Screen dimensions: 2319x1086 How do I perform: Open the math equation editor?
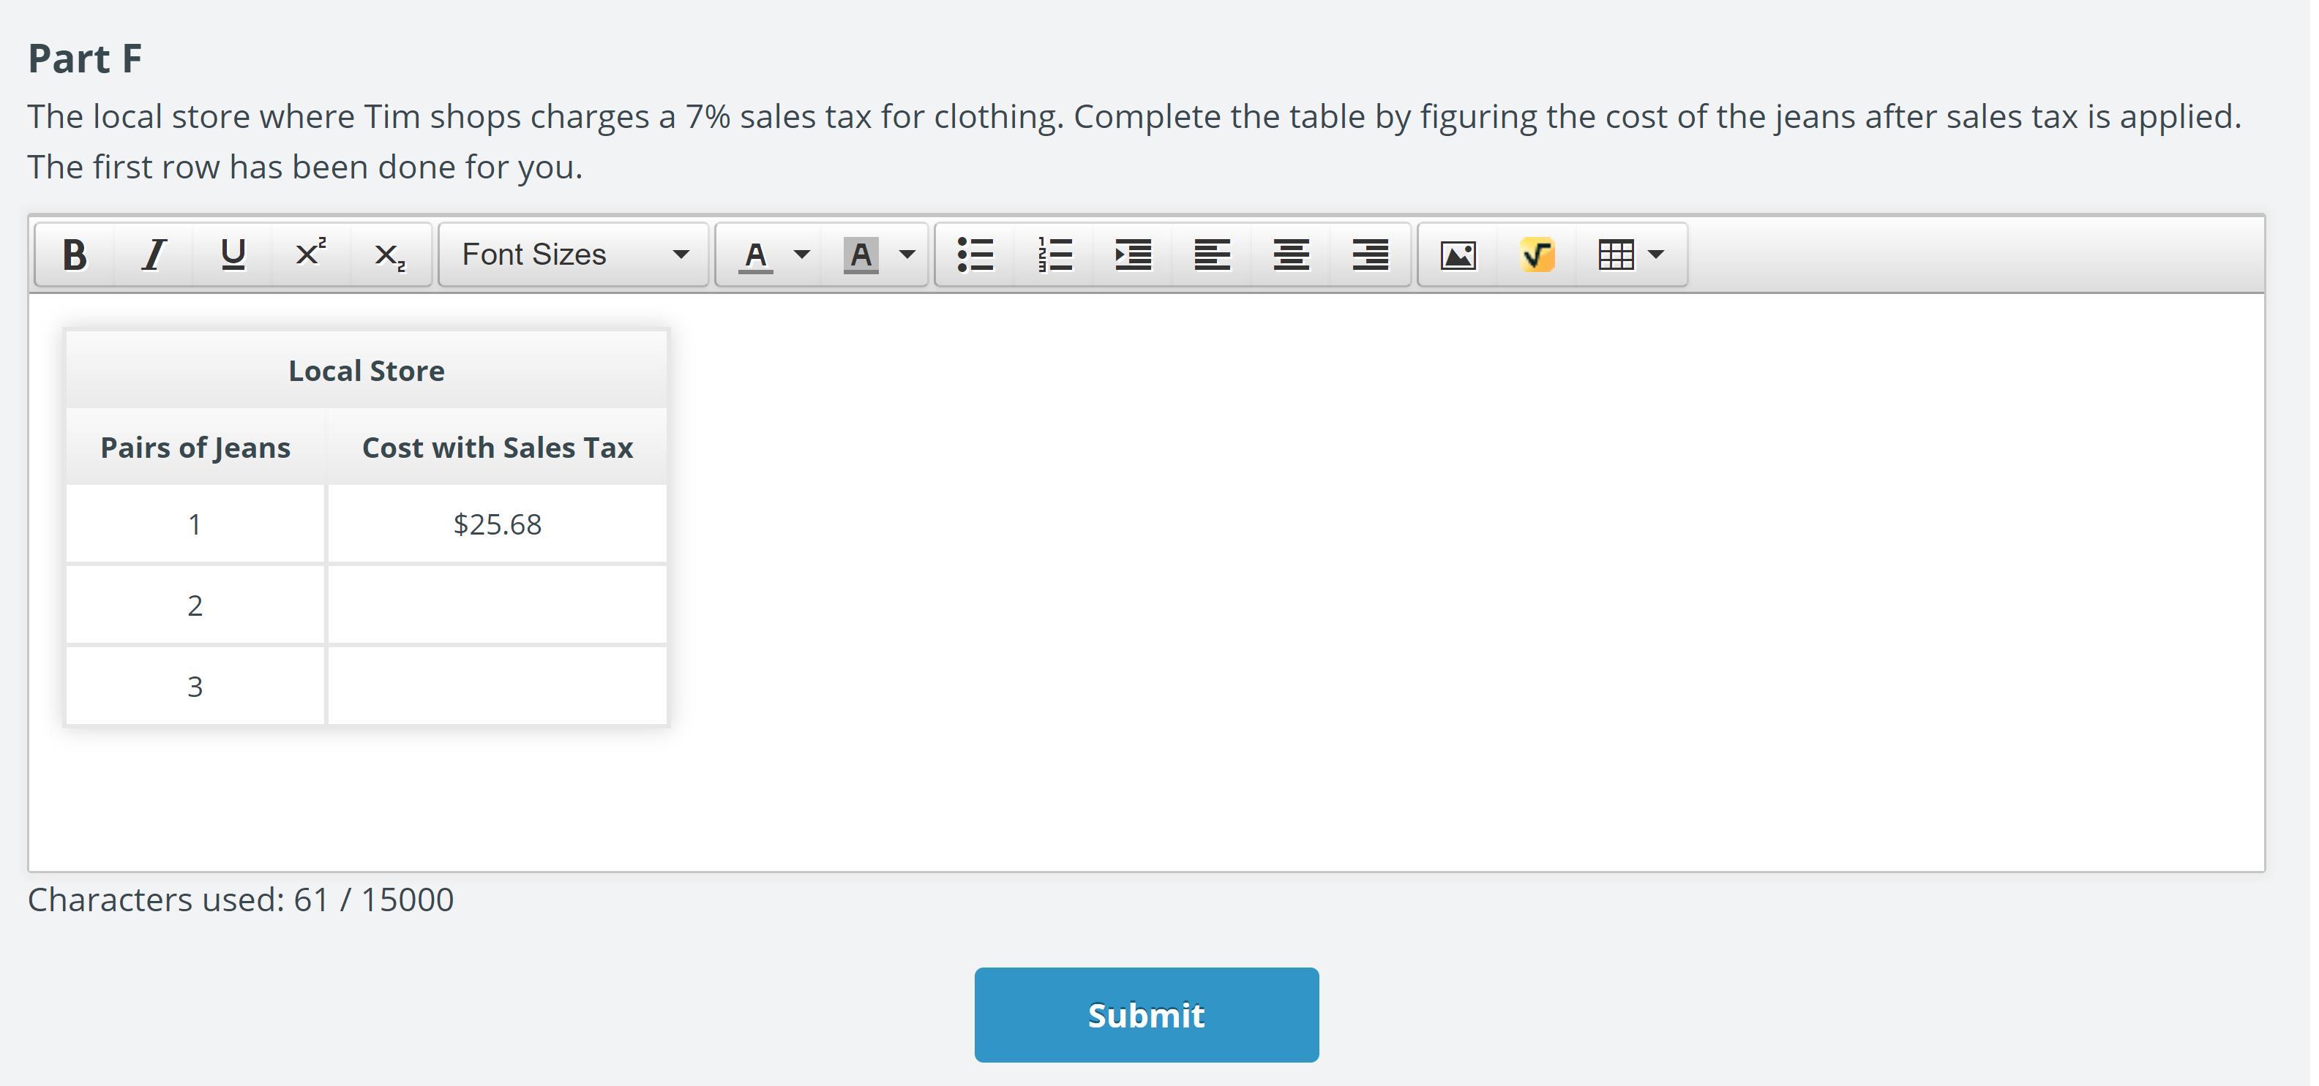pos(1537,254)
